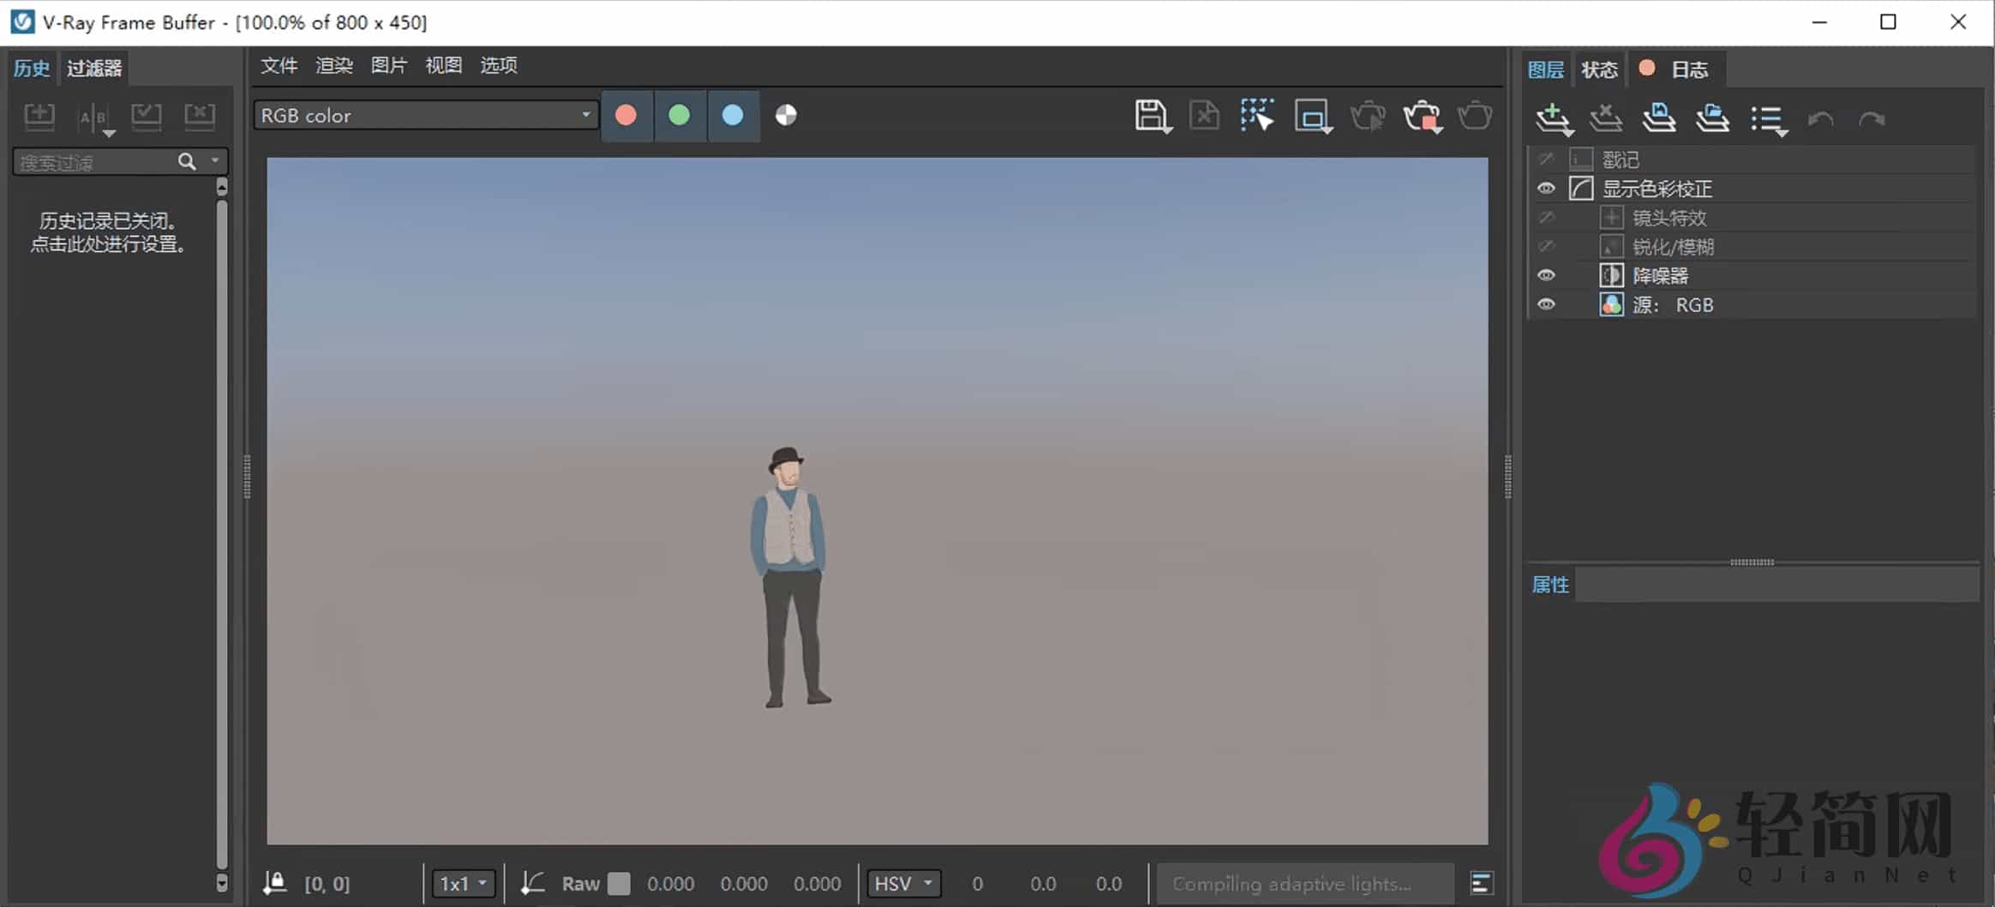Delete the selected correction layer

pyautogui.click(x=1604, y=118)
